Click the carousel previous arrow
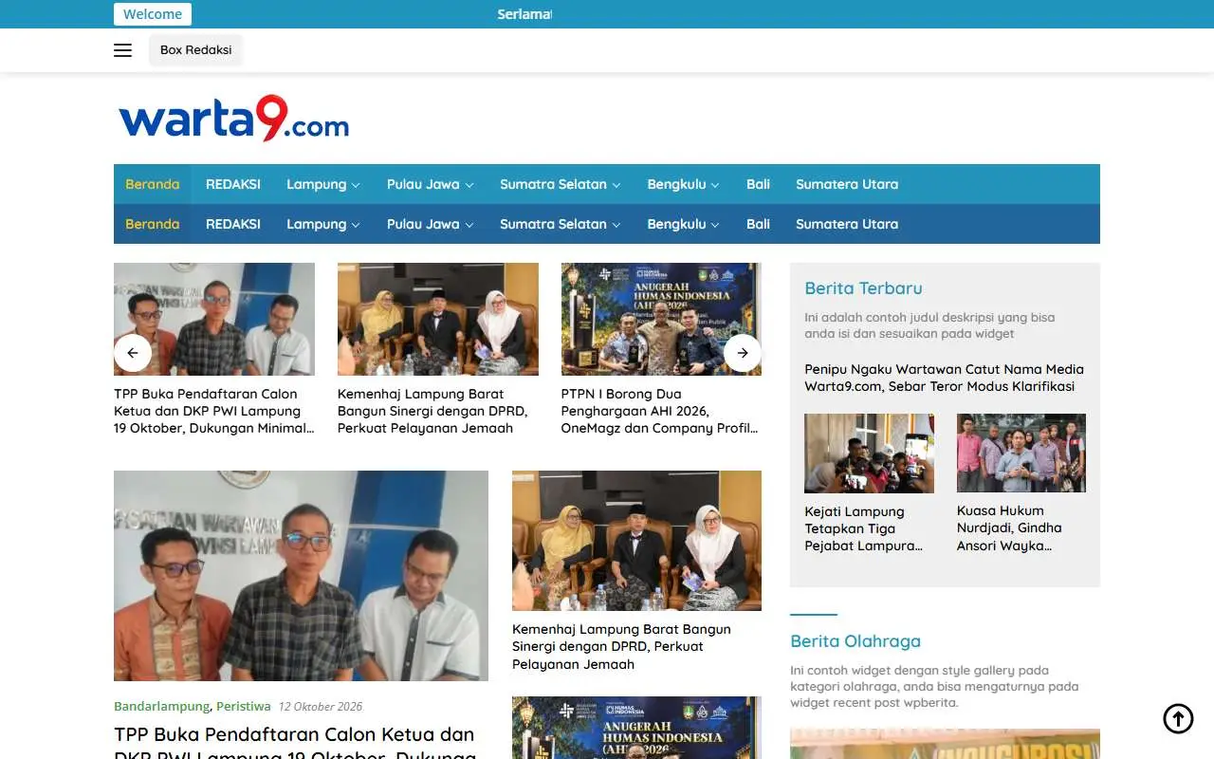 click(x=133, y=353)
